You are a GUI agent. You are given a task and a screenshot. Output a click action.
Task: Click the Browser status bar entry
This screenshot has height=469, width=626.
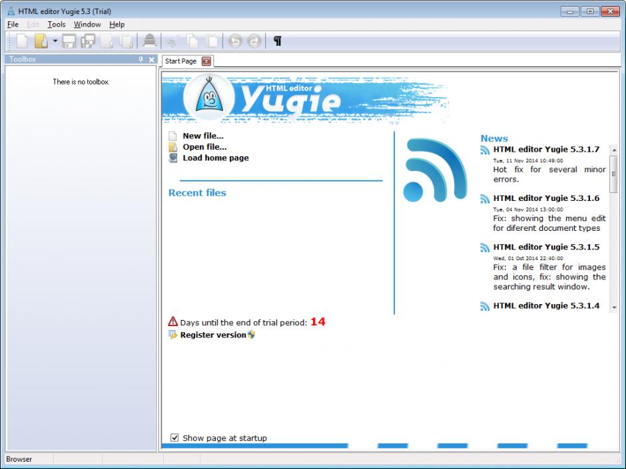click(19, 459)
